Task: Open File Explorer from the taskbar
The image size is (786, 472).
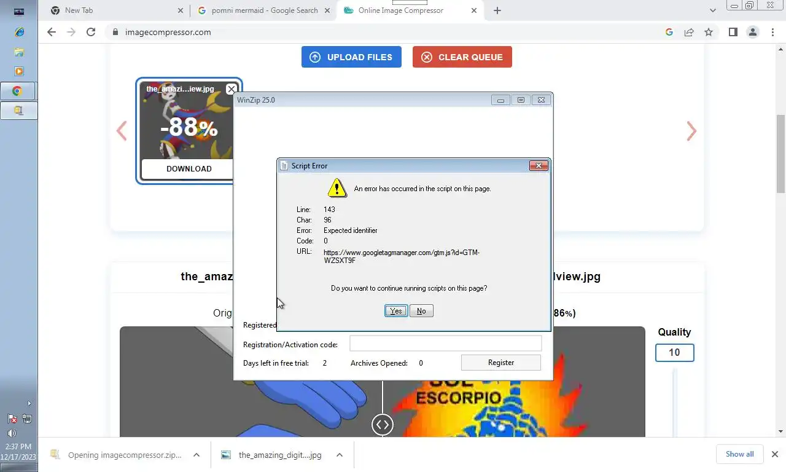Action: click(x=19, y=52)
